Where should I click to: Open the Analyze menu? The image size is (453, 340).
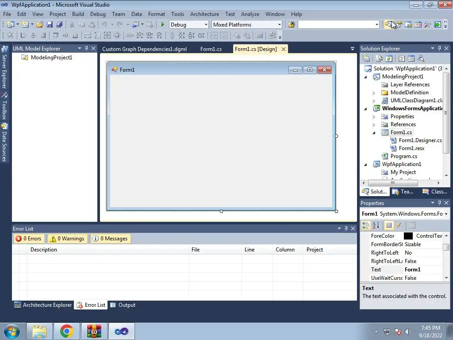click(x=250, y=14)
